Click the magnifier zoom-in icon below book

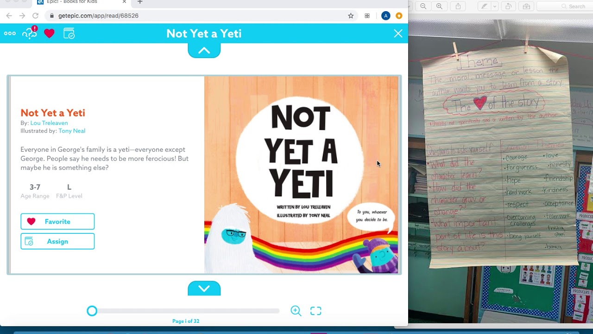[296, 311]
